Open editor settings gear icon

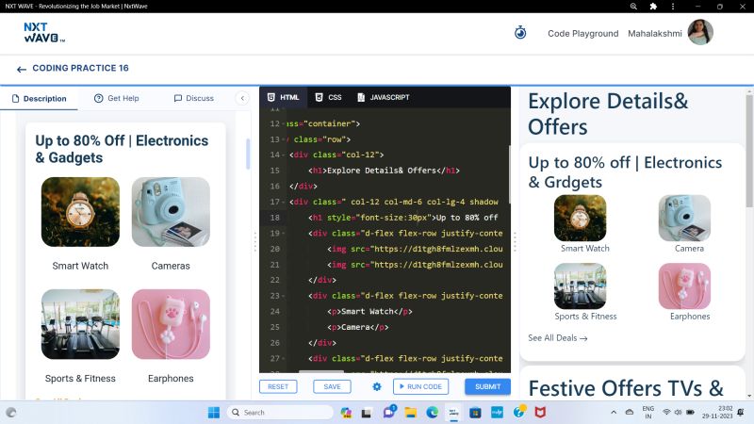377,386
